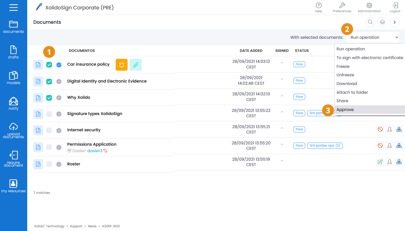Viewport: 405px width, 231px height.
Task: Click the hierarchy flow icon on Permissions Application row
Action: pyautogui.click(x=399, y=145)
